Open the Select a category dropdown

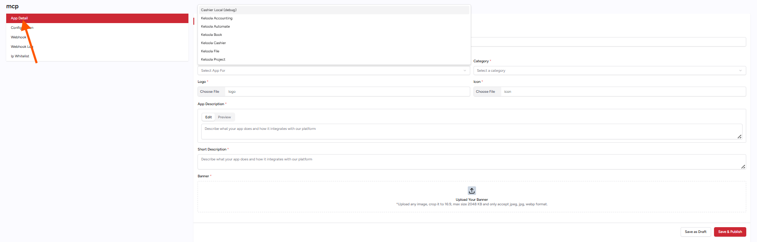tap(609, 70)
